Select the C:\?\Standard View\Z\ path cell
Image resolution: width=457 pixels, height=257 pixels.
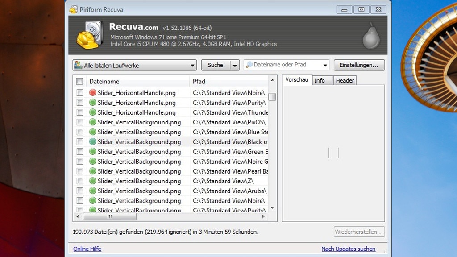tap(229, 181)
